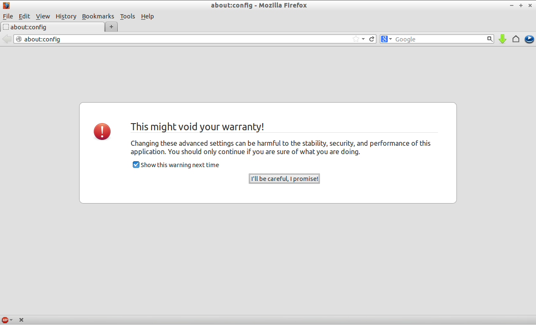The width and height of the screenshot is (536, 325).
Task: Click the red warning exclamation icon
Action: [102, 132]
